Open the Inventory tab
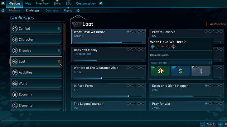This screenshot has height=127, width=227. [x=42, y=3]
